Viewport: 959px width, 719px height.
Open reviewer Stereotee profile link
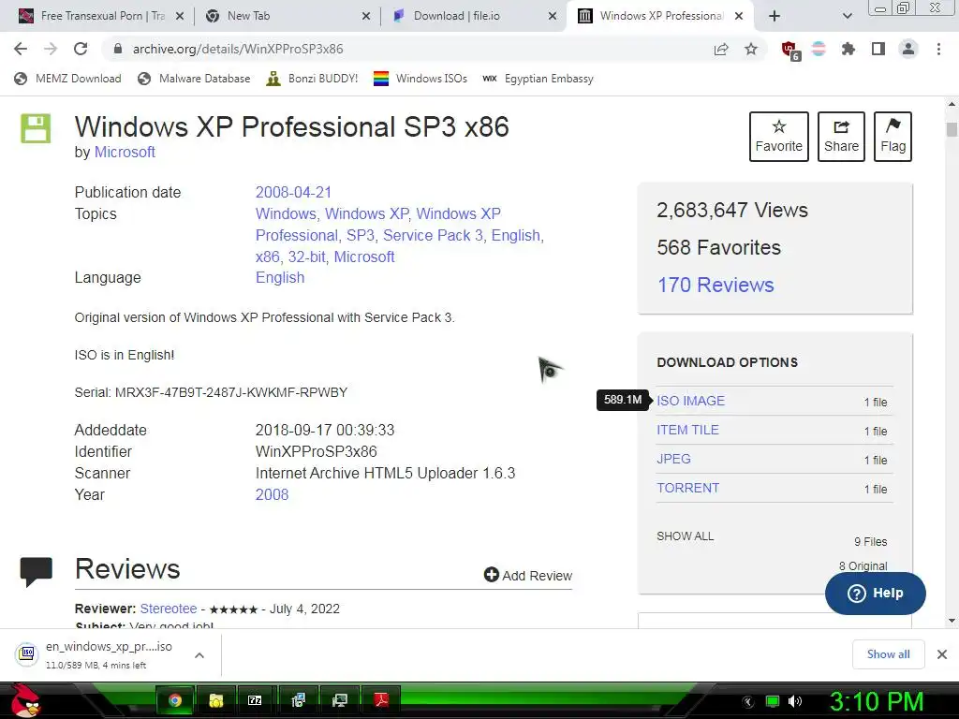[169, 609]
